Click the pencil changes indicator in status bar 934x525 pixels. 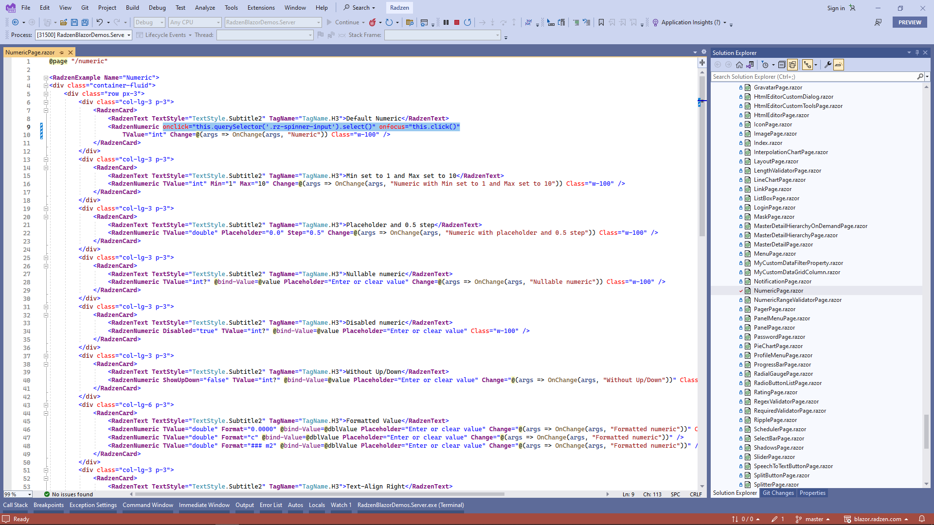(777, 519)
